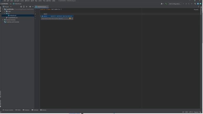Open the Structure side stripe button
The width and height of the screenshot is (203, 114).
tap(1, 94)
